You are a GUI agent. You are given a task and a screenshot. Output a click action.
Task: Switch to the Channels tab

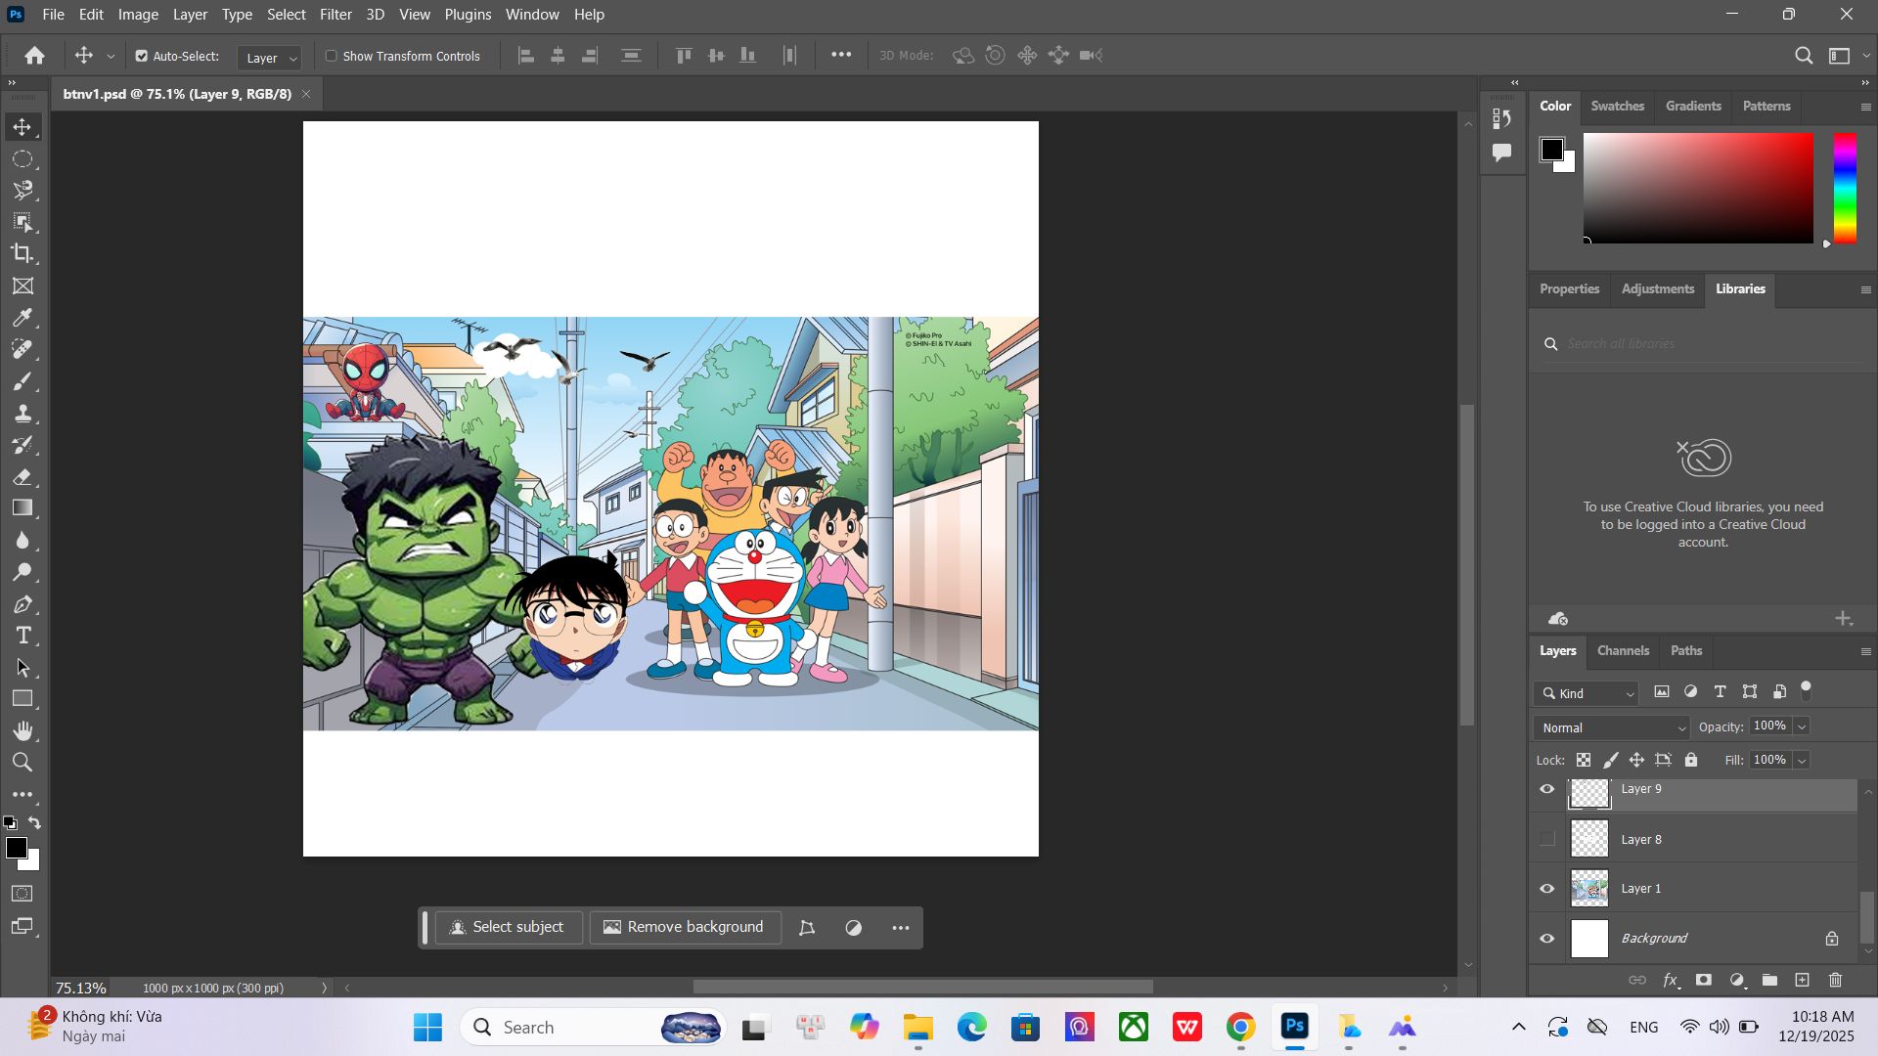(x=1623, y=651)
